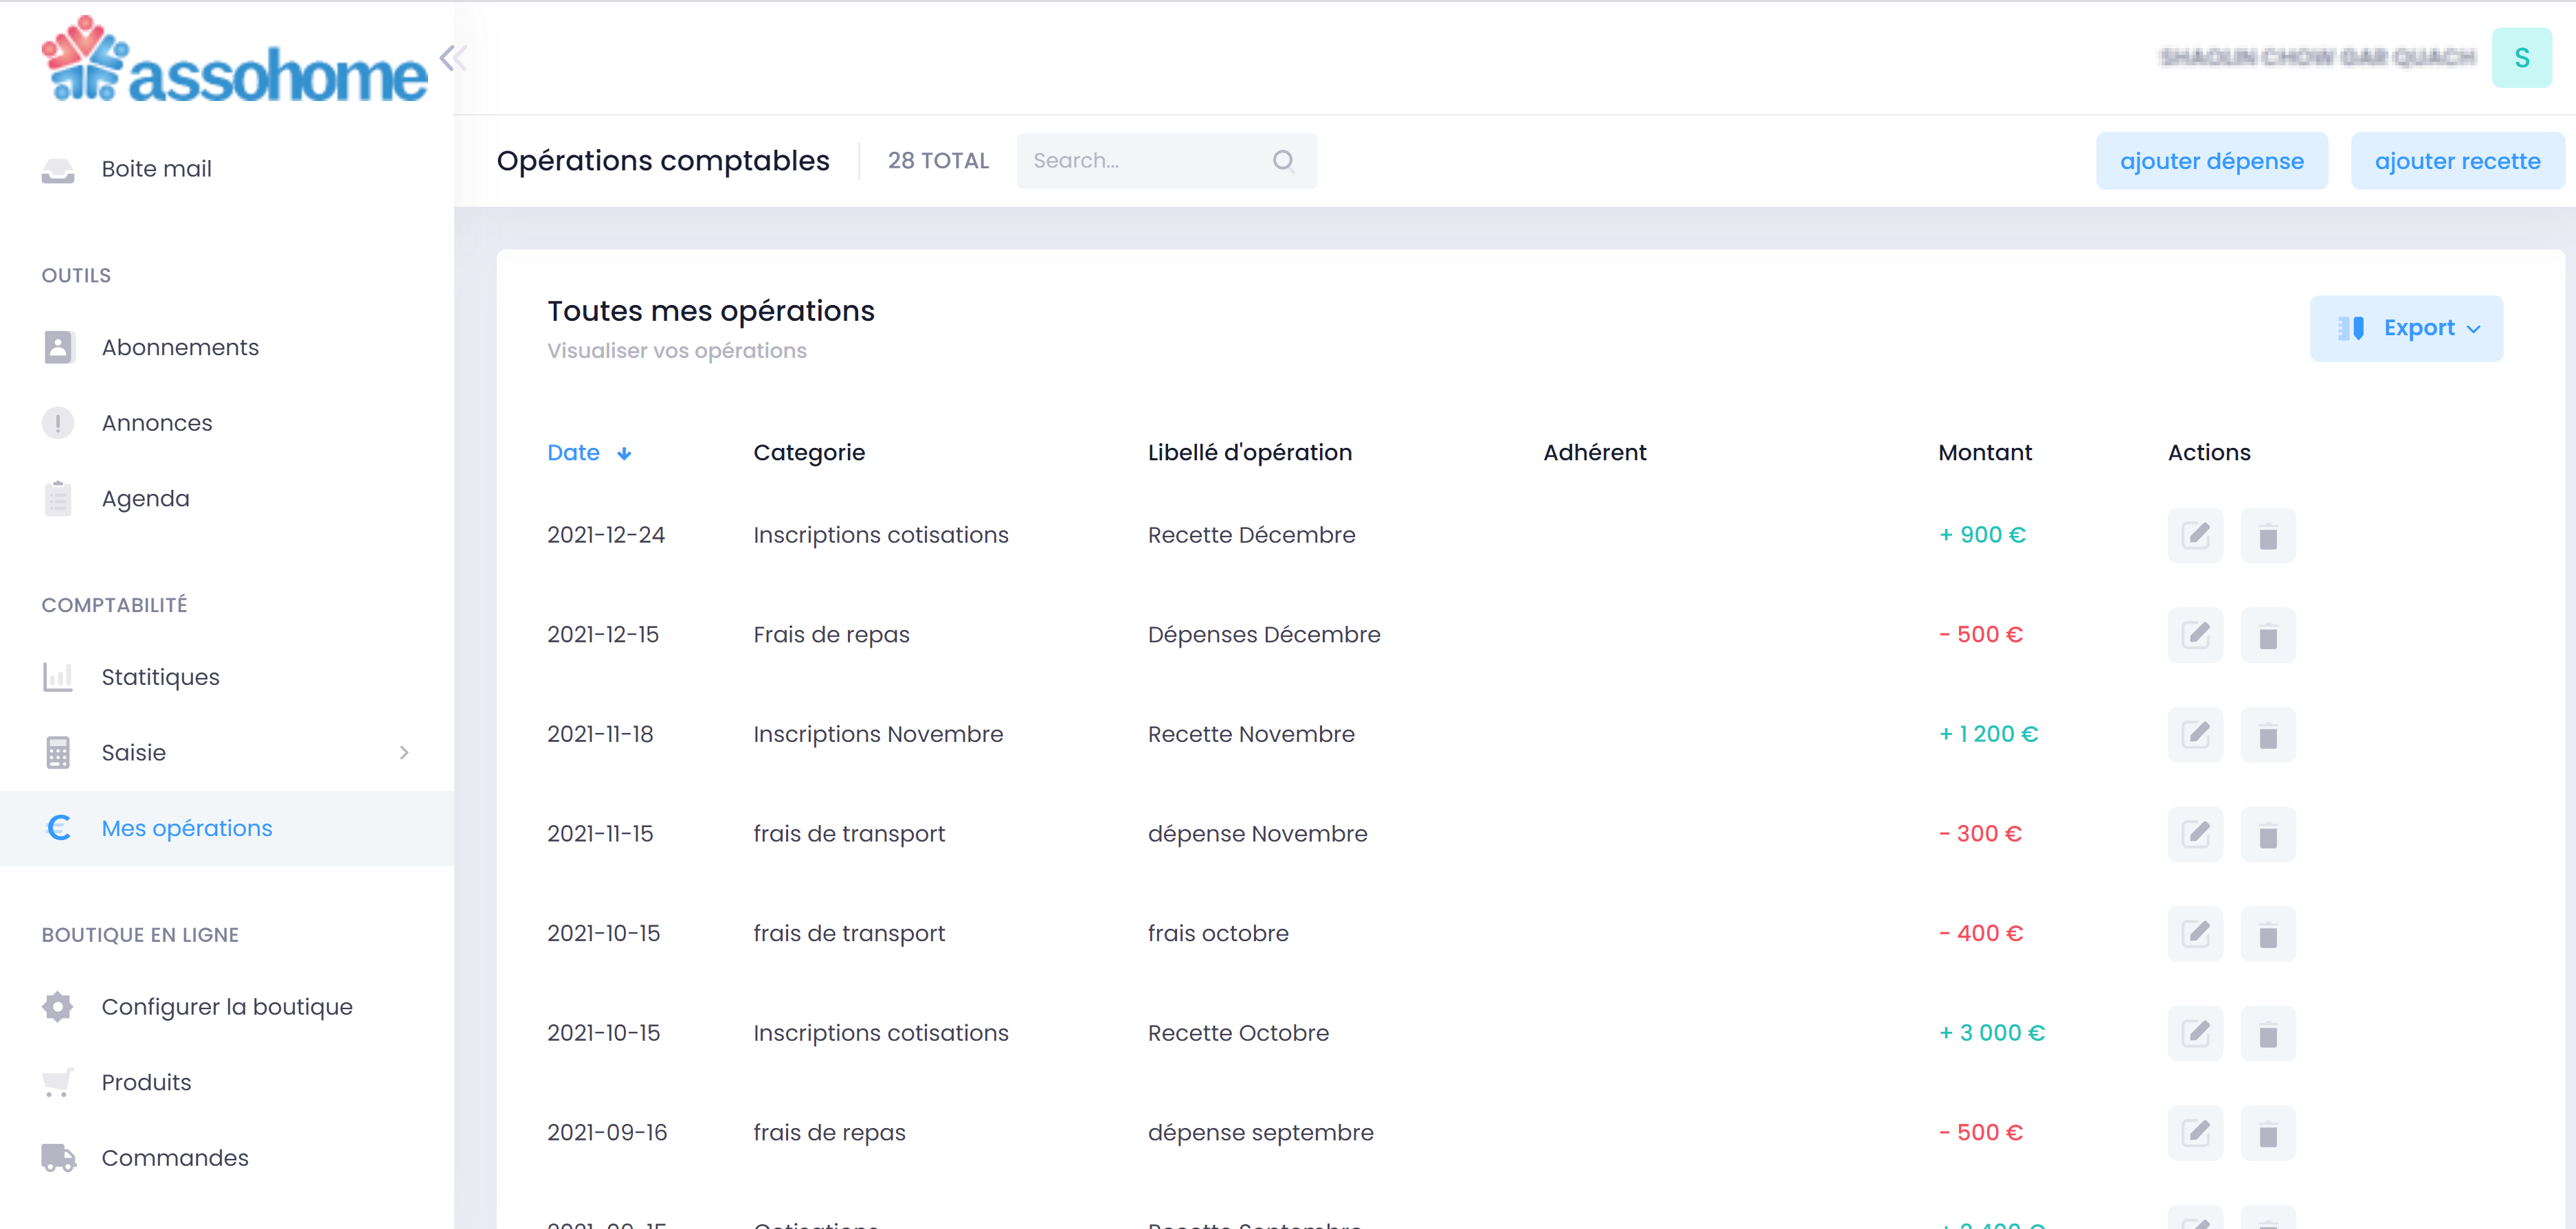Select the Abonnements icon in the sidebar
The image size is (2576, 1229).
click(x=57, y=347)
